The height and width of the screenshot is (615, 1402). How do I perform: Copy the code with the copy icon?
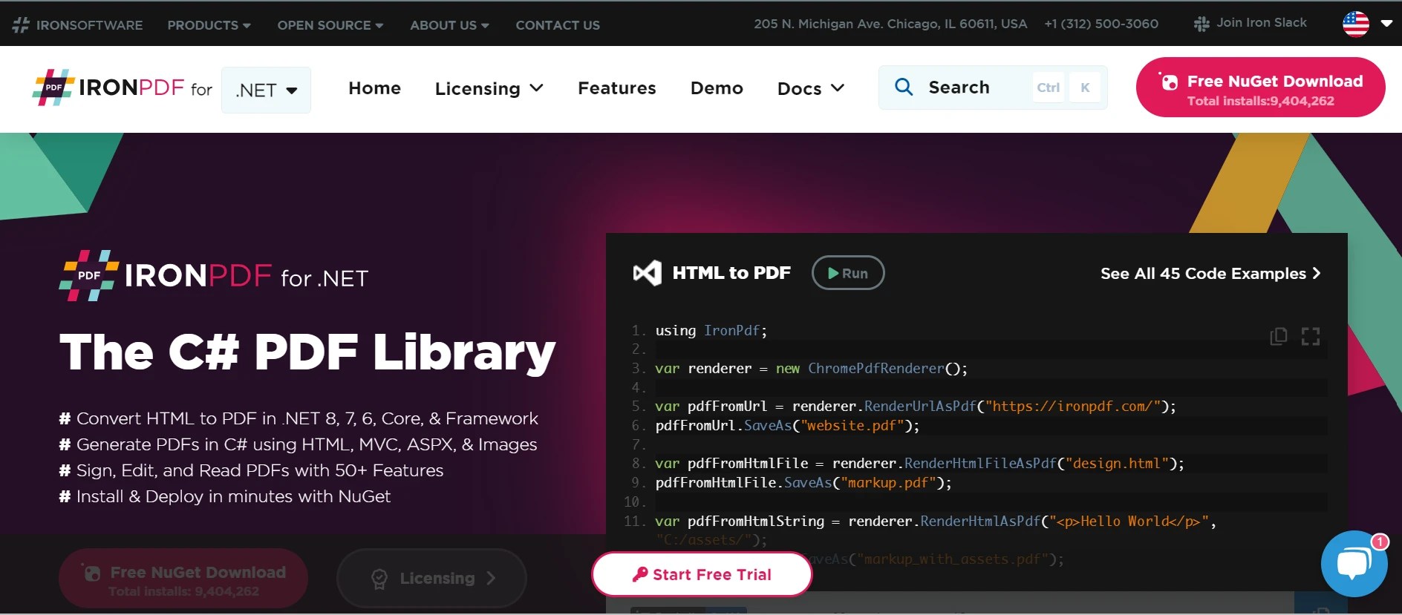tap(1279, 336)
